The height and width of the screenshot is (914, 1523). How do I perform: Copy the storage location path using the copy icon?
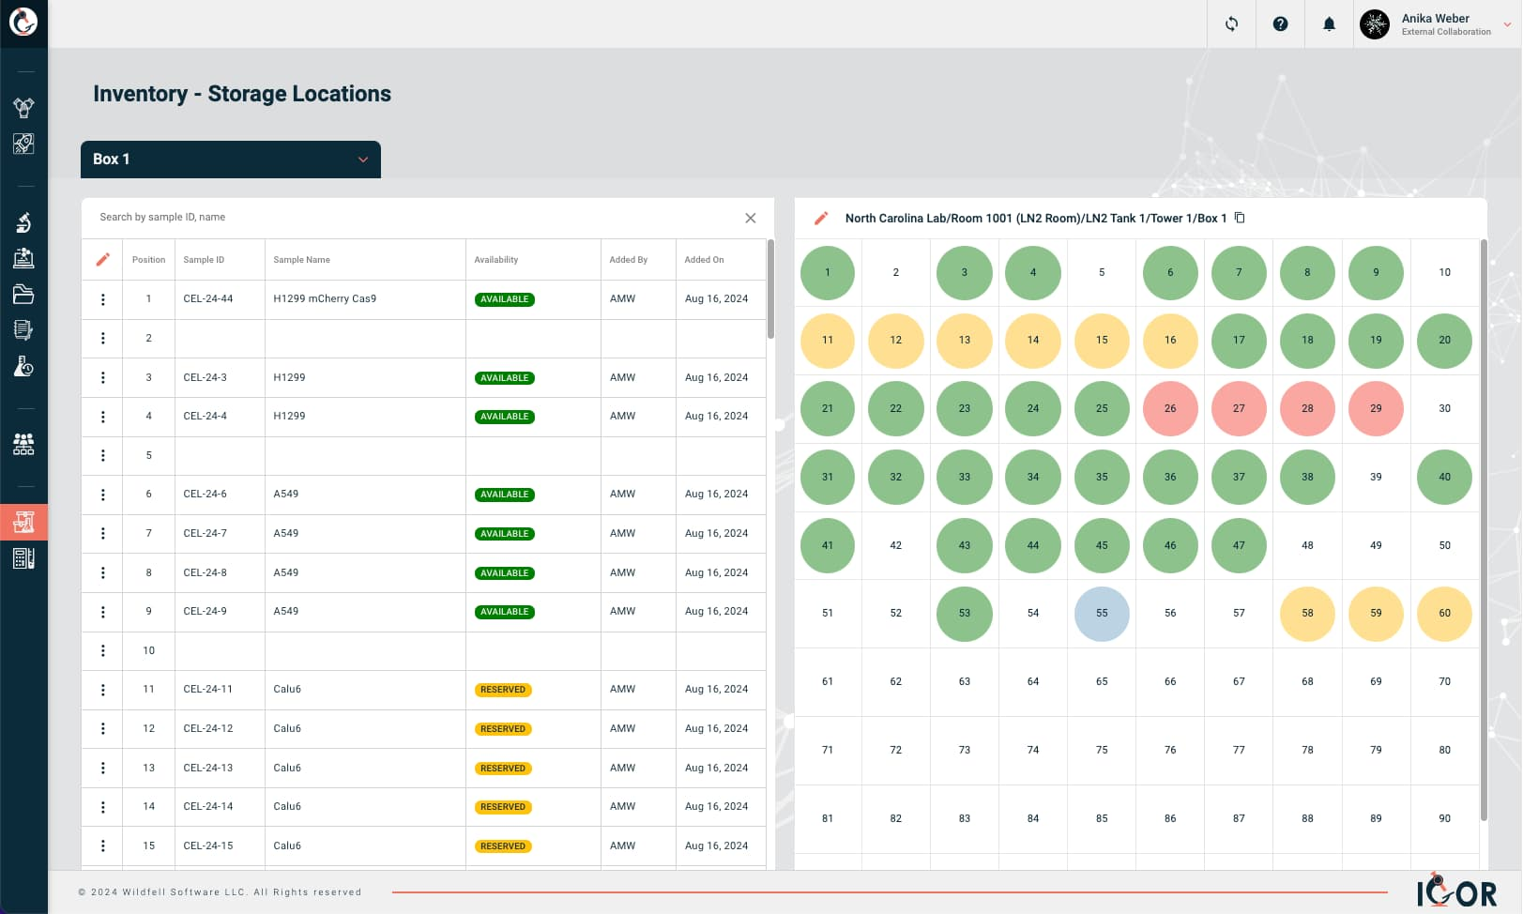pos(1241,218)
